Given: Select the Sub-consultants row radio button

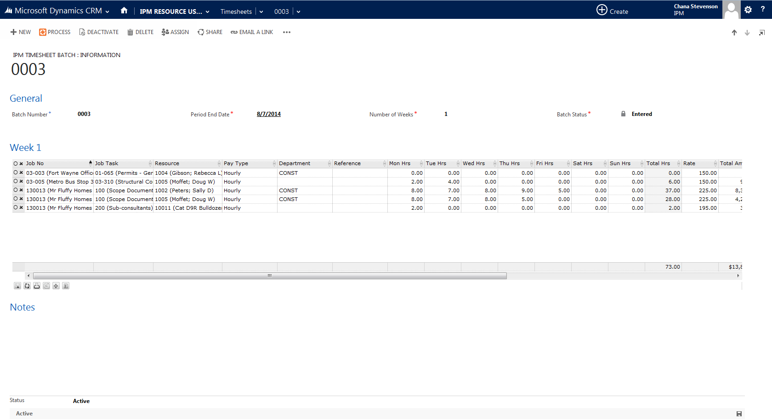Looking at the screenshot, I should [16, 207].
